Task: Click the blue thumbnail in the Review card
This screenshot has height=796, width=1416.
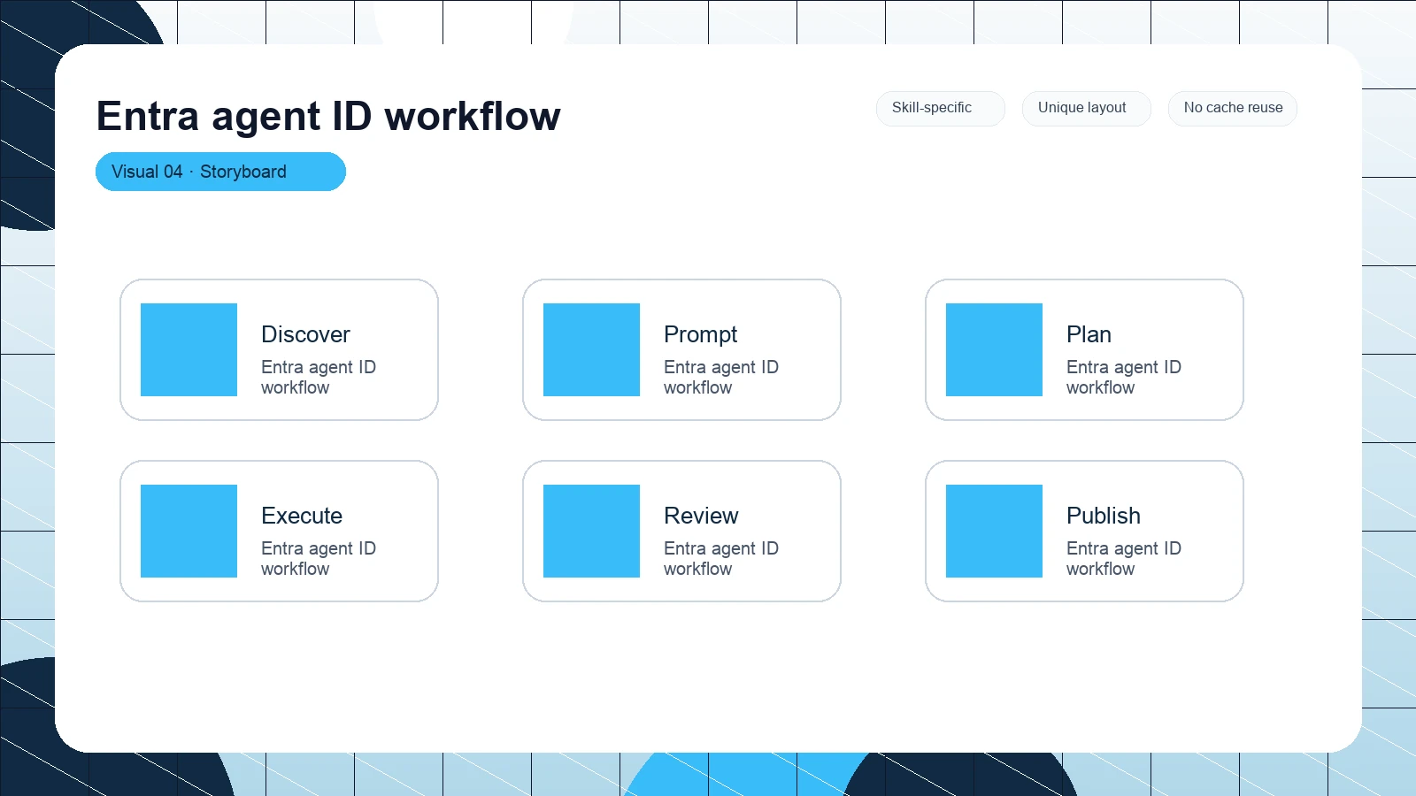Action: tap(591, 531)
